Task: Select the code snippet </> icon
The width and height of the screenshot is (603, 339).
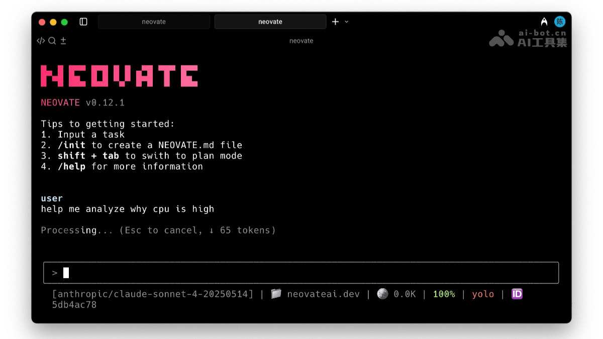Action: click(x=41, y=41)
